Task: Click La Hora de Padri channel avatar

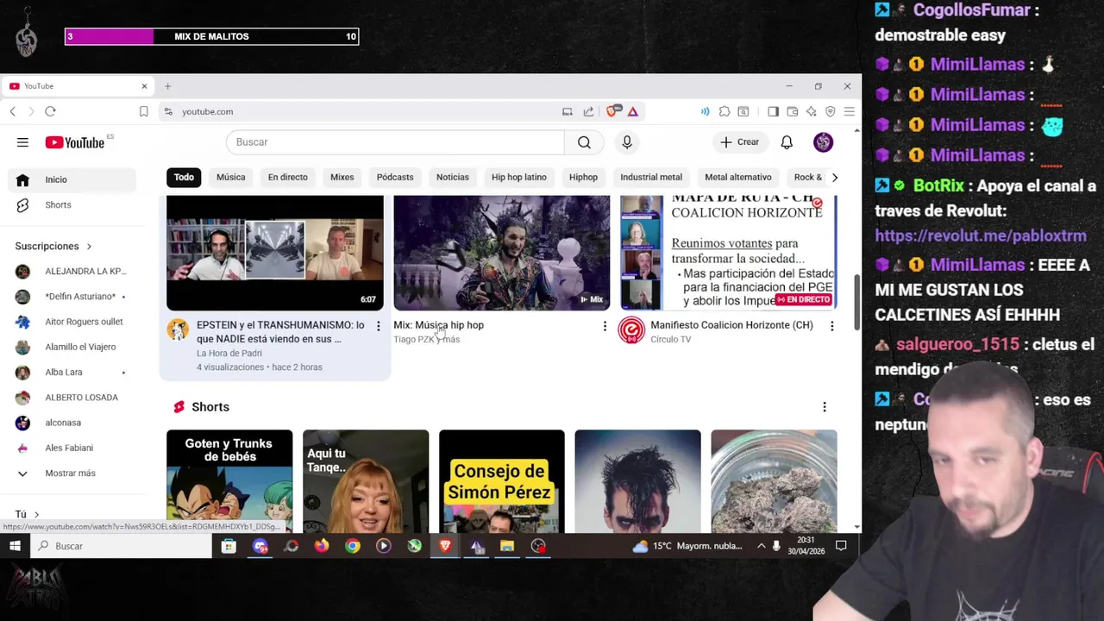Action: pos(178,329)
